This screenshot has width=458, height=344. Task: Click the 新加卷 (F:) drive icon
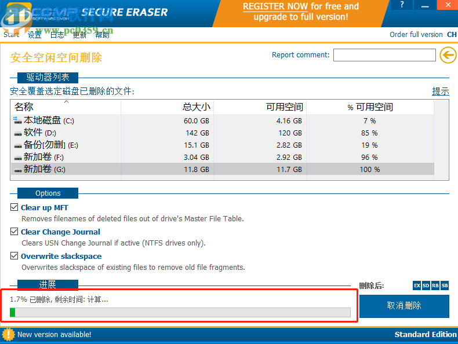(x=18, y=158)
